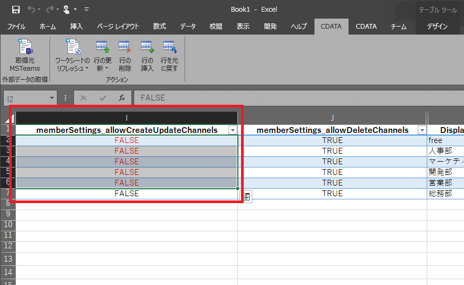The width and height of the screenshot is (464, 285).
Task: Switch to the 開発 ribbon tab
Action: (270, 26)
